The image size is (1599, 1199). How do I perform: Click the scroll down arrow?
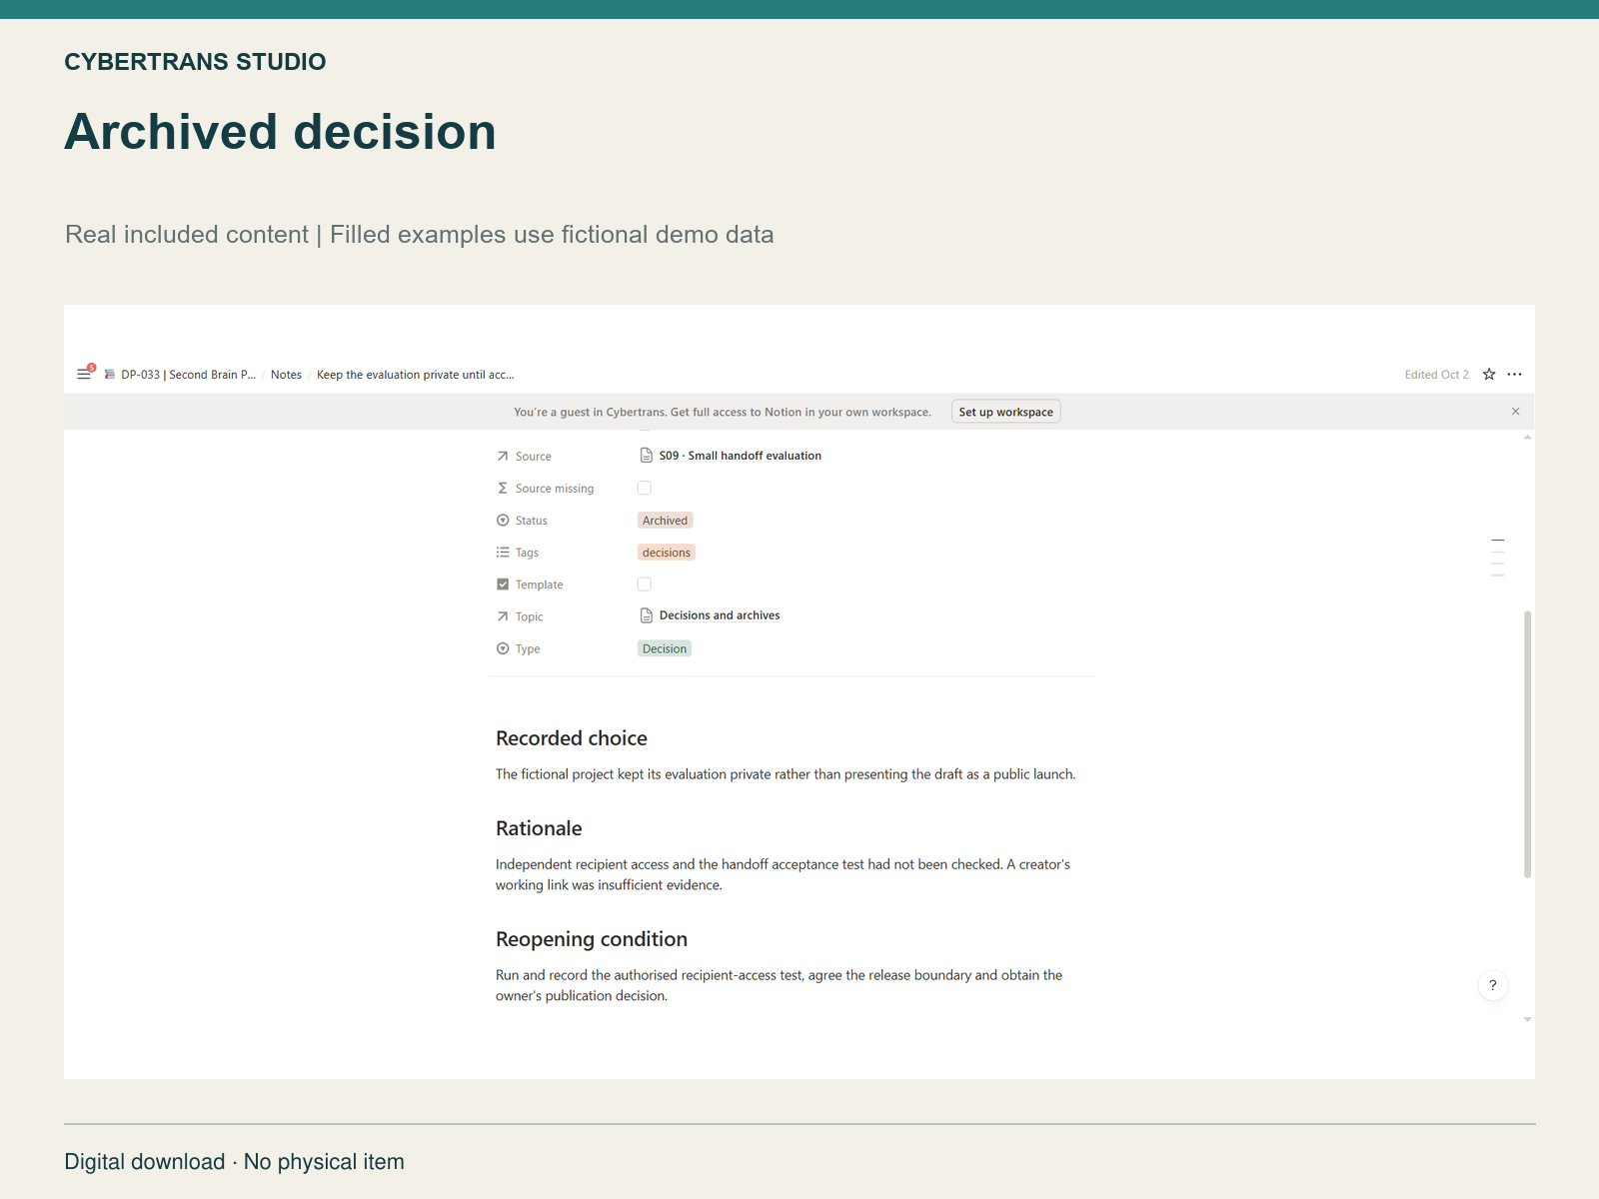(1527, 1019)
